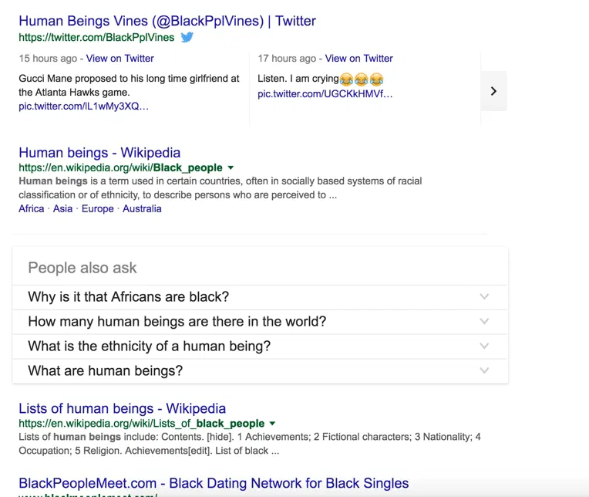Click the en.wikipedia.org/wiki/Black_people URL text

(120, 167)
